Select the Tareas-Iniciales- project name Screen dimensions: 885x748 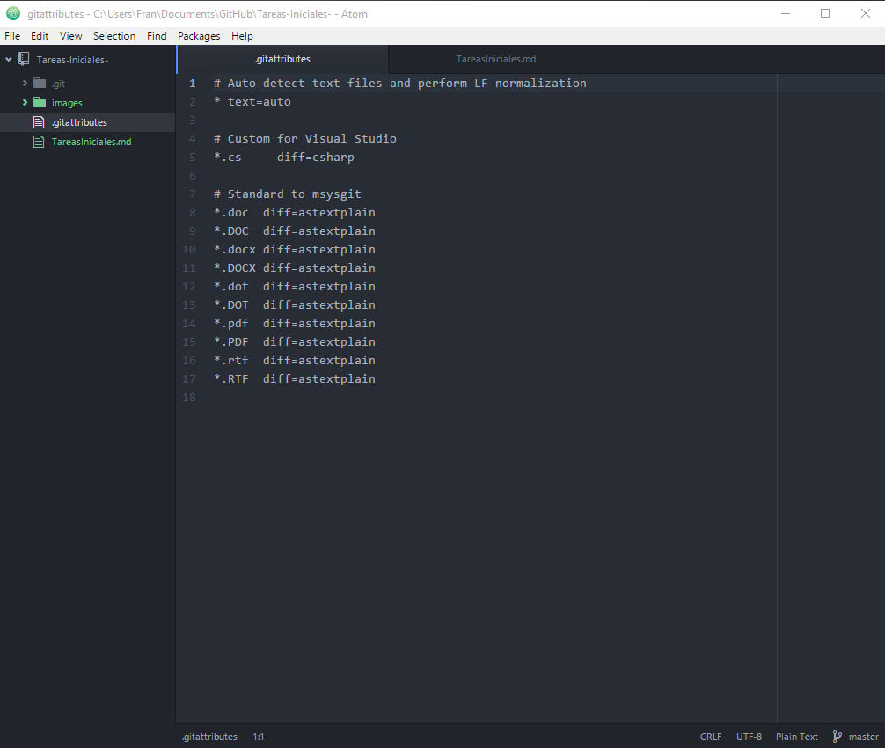[x=72, y=60]
